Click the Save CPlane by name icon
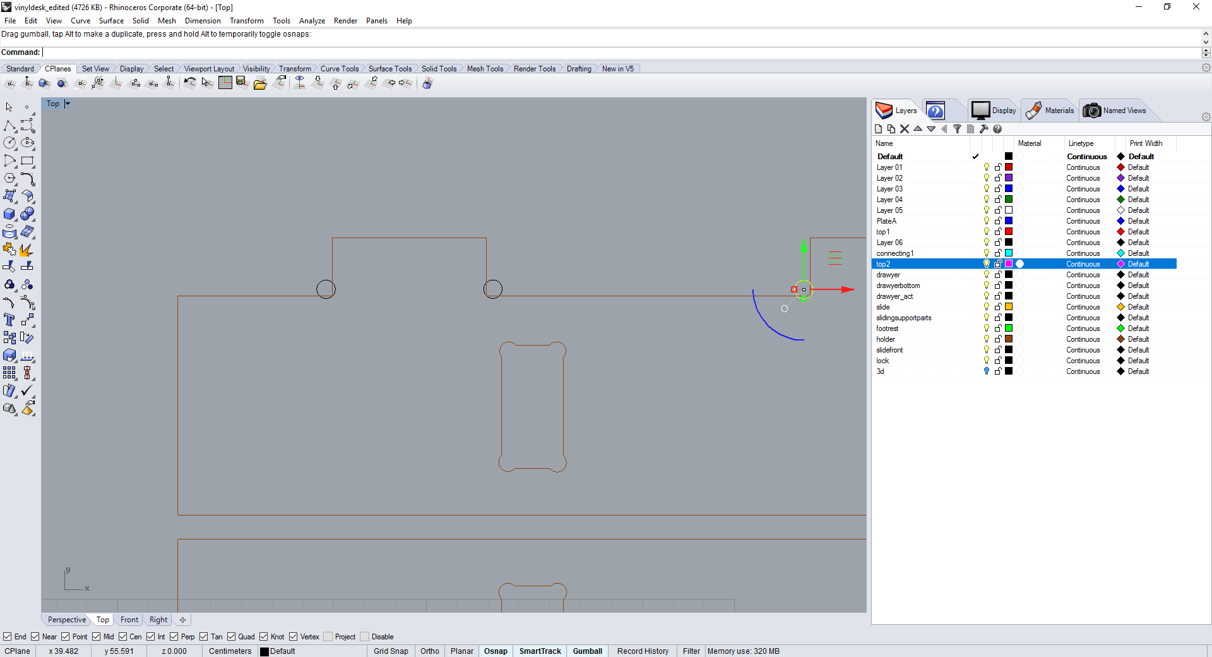 (242, 83)
